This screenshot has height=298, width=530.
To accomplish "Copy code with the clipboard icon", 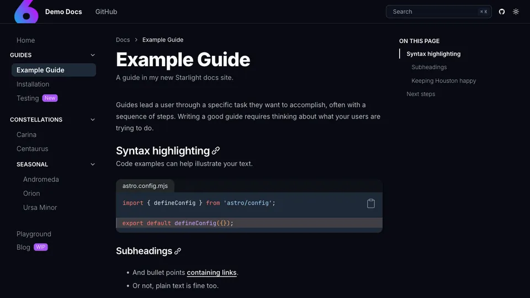I will coord(371,203).
